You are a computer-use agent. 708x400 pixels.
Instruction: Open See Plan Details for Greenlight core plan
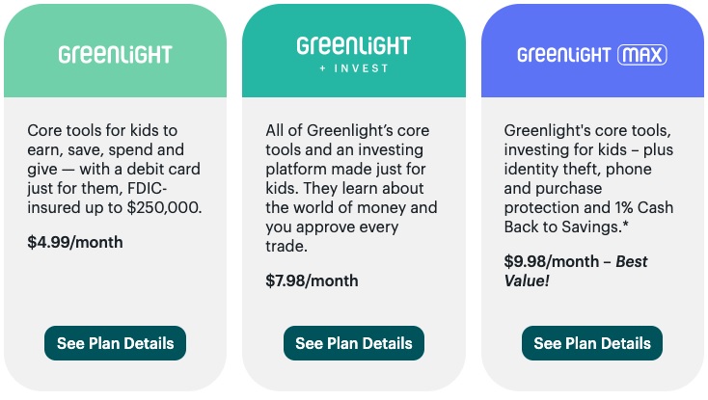click(x=115, y=343)
